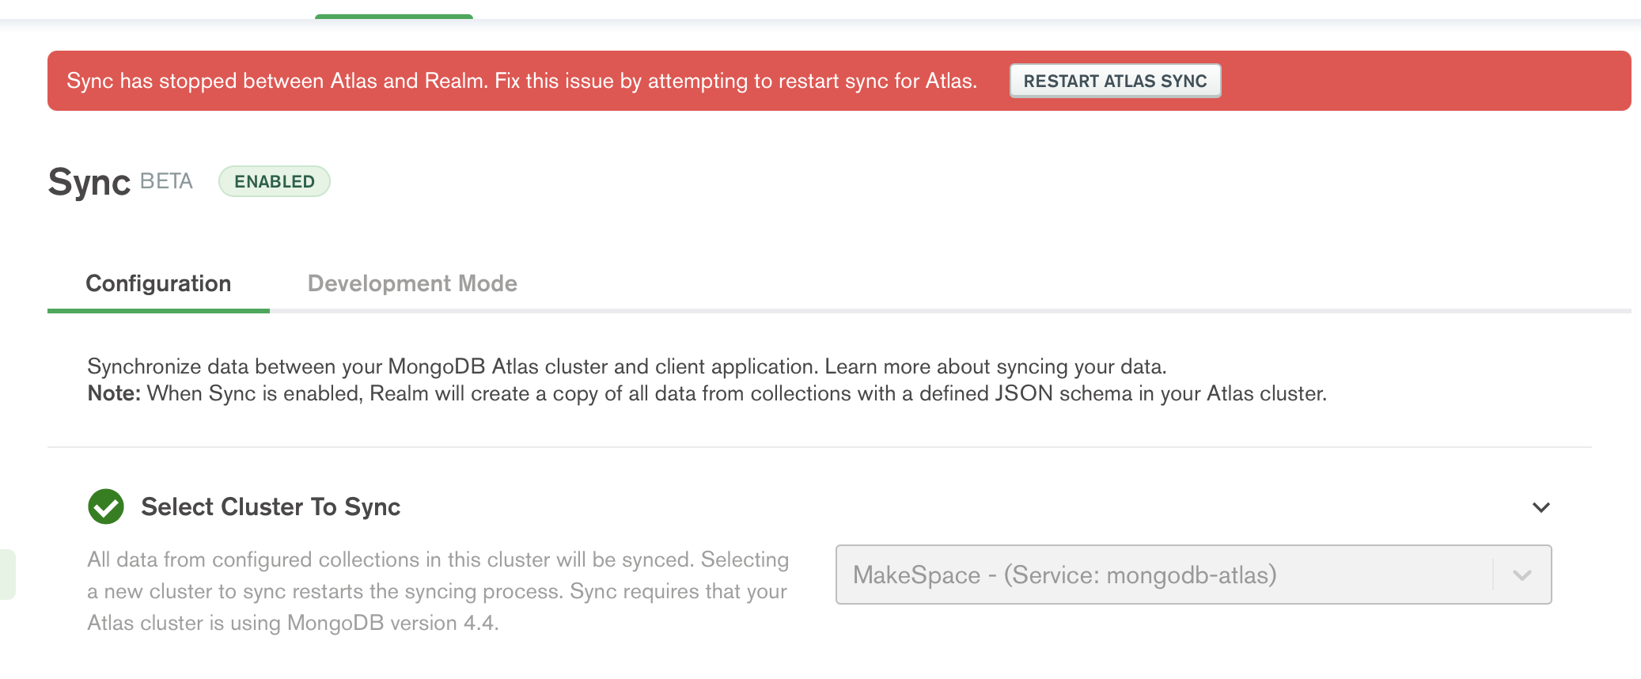Open the Development Mode tab
Viewport: 1641px width, 679px height.
click(412, 283)
